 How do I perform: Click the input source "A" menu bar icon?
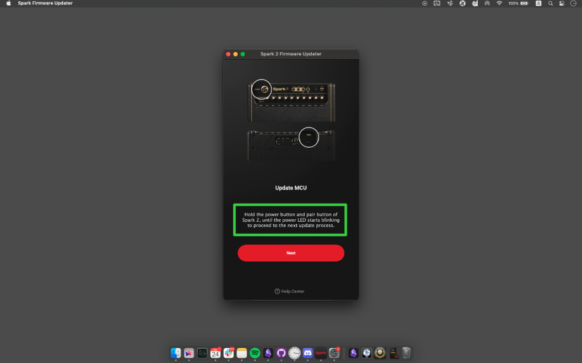[538, 3]
